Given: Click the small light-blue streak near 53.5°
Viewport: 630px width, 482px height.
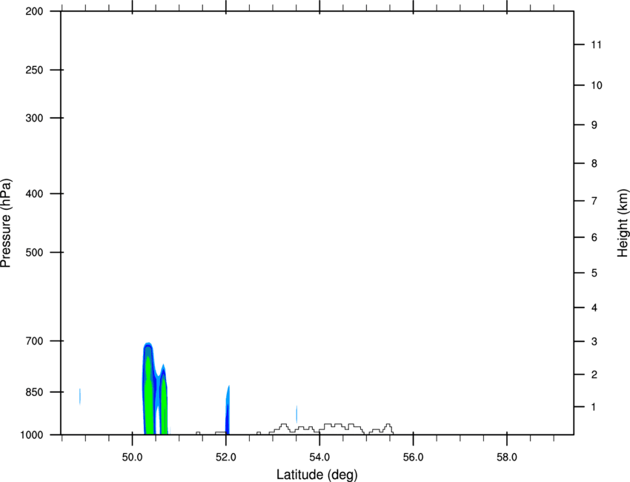Looking at the screenshot, I should (296, 414).
